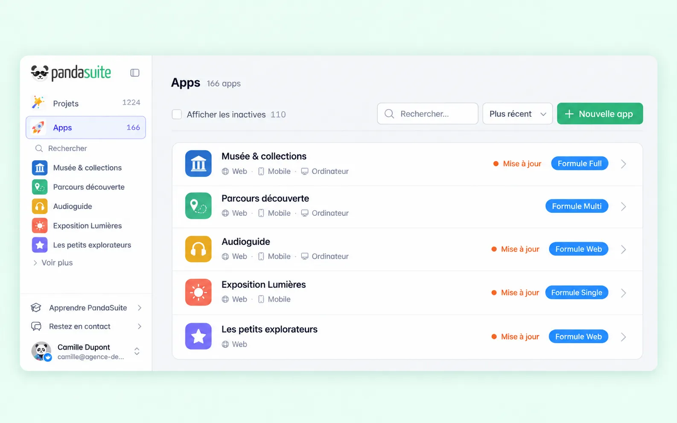Click the Exposition Lumières sun icon in main list
677x423 pixels.
pyautogui.click(x=198, y=293)
